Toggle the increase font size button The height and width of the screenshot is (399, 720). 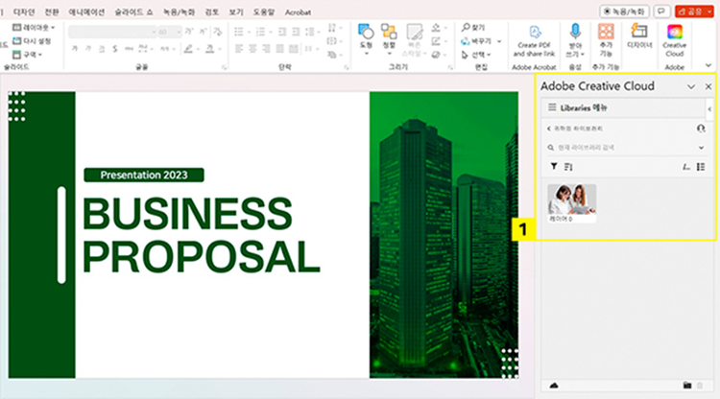click(189, 32)
